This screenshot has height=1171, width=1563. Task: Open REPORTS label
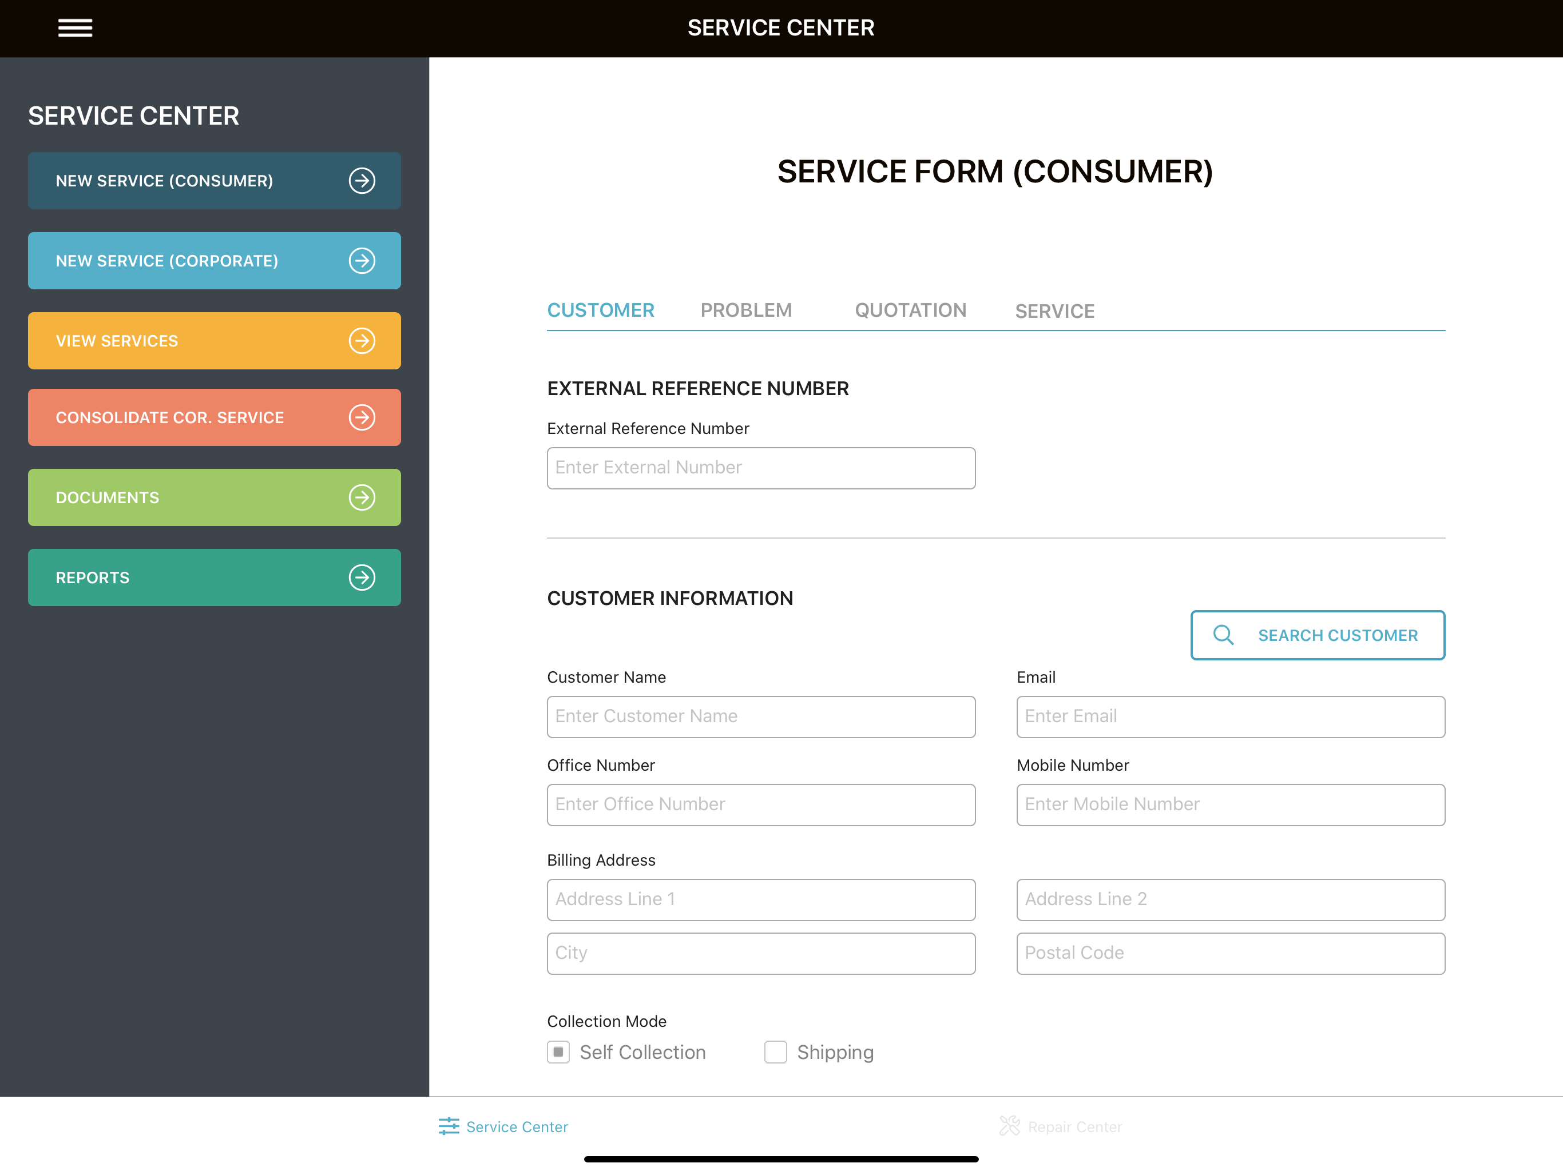[x=93, y=577]
